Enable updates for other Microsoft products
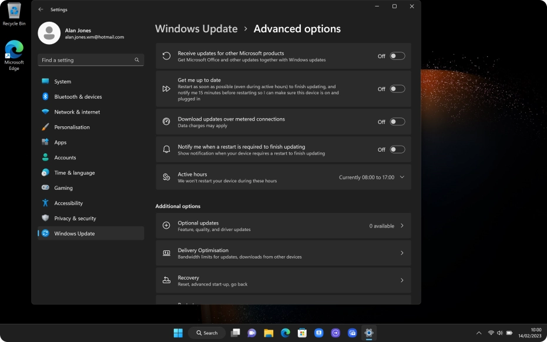The image size is (547, 342). (x=397, y=55)
